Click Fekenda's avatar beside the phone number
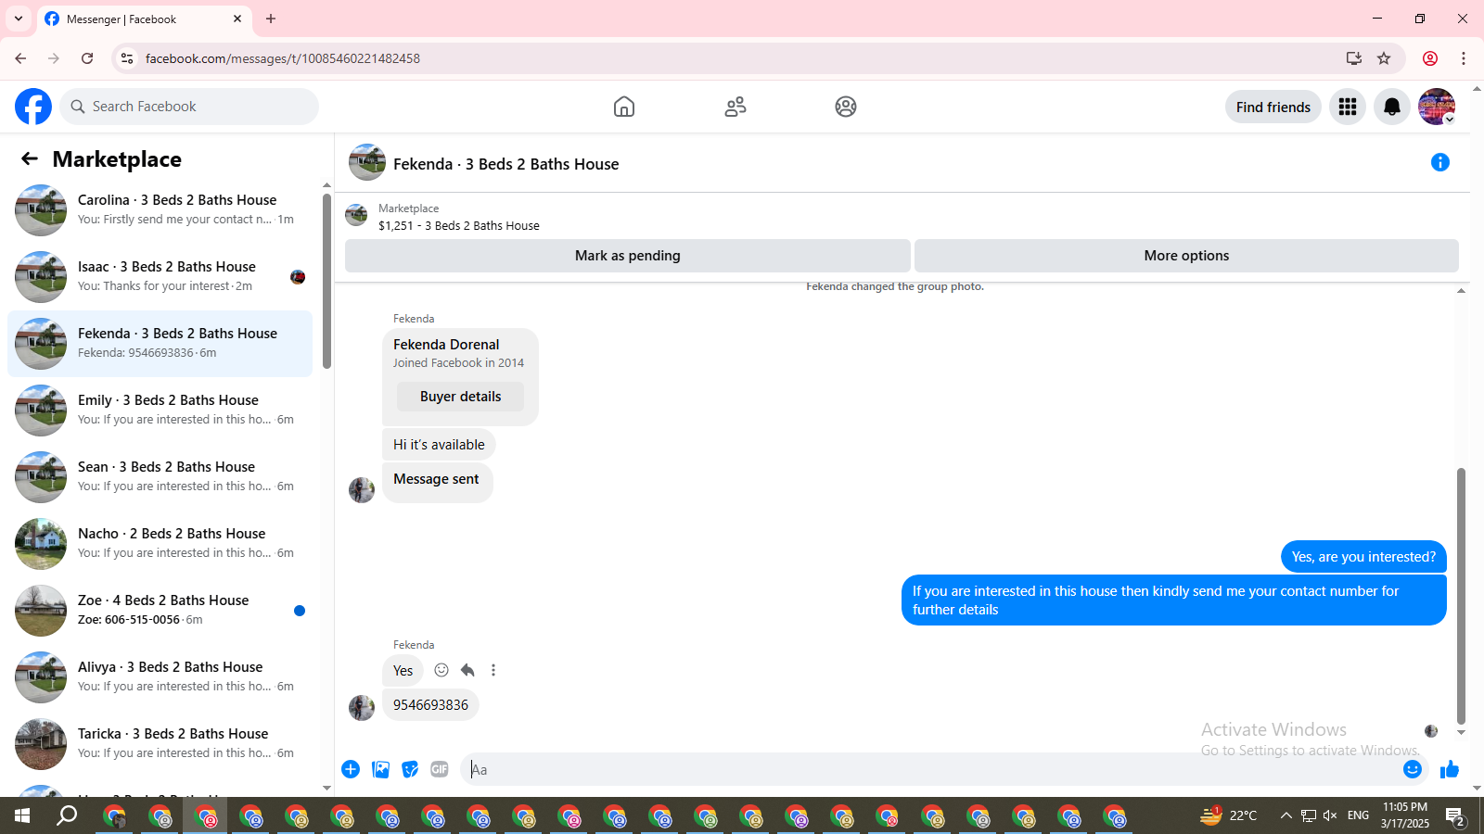This screenshot has width=1484, height=834. (362, 707)
